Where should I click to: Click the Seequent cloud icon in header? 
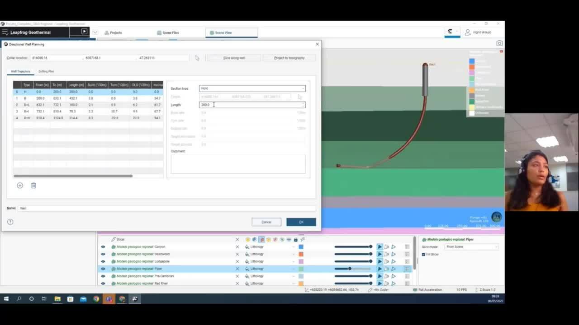pyautogui.click(x=450, y=32)
